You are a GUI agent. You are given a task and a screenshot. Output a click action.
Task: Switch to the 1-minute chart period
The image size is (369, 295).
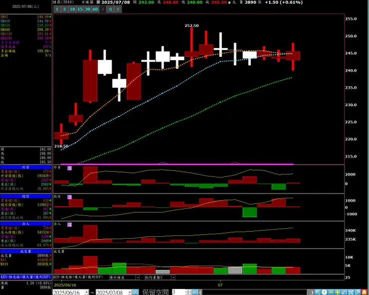tap(57, 9)
